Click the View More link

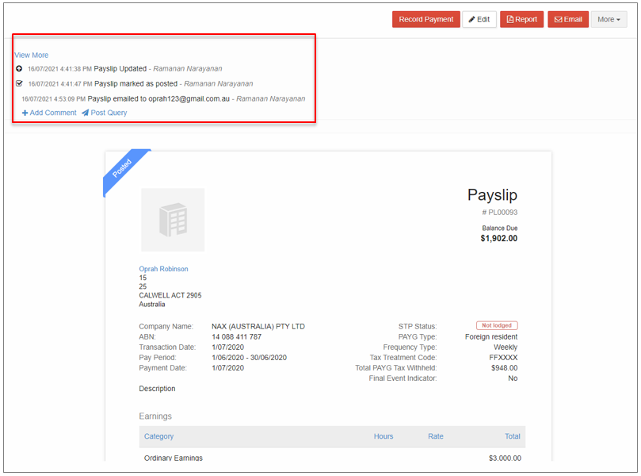tap(32, 55)
